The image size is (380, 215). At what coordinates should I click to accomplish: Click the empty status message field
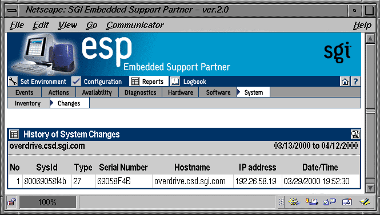click(177, 202)
